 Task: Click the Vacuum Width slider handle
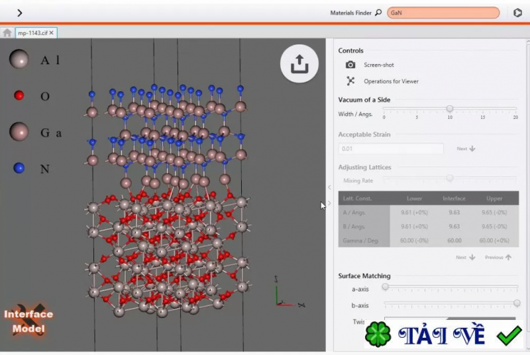pos(450,108)
